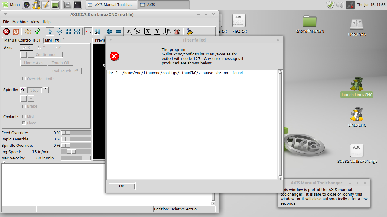Viewport: 387px width, 217px height.
Task: Toggle rotate versus pan mode icon
Action: [x=177, y=31]
